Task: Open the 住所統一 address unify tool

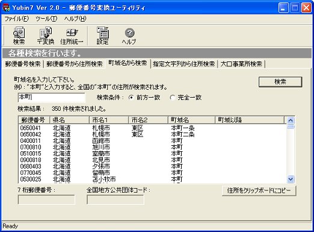Action: (x=72, y=36)
